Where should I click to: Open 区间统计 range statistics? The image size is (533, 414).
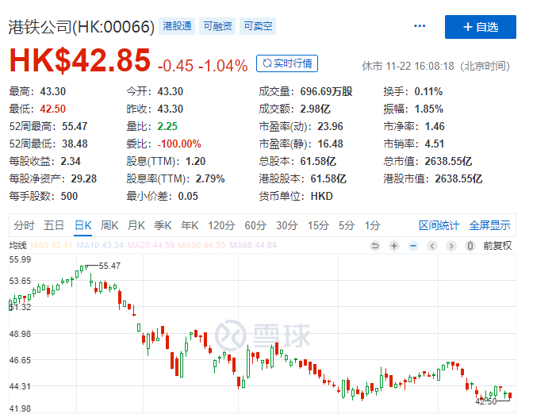439,225
